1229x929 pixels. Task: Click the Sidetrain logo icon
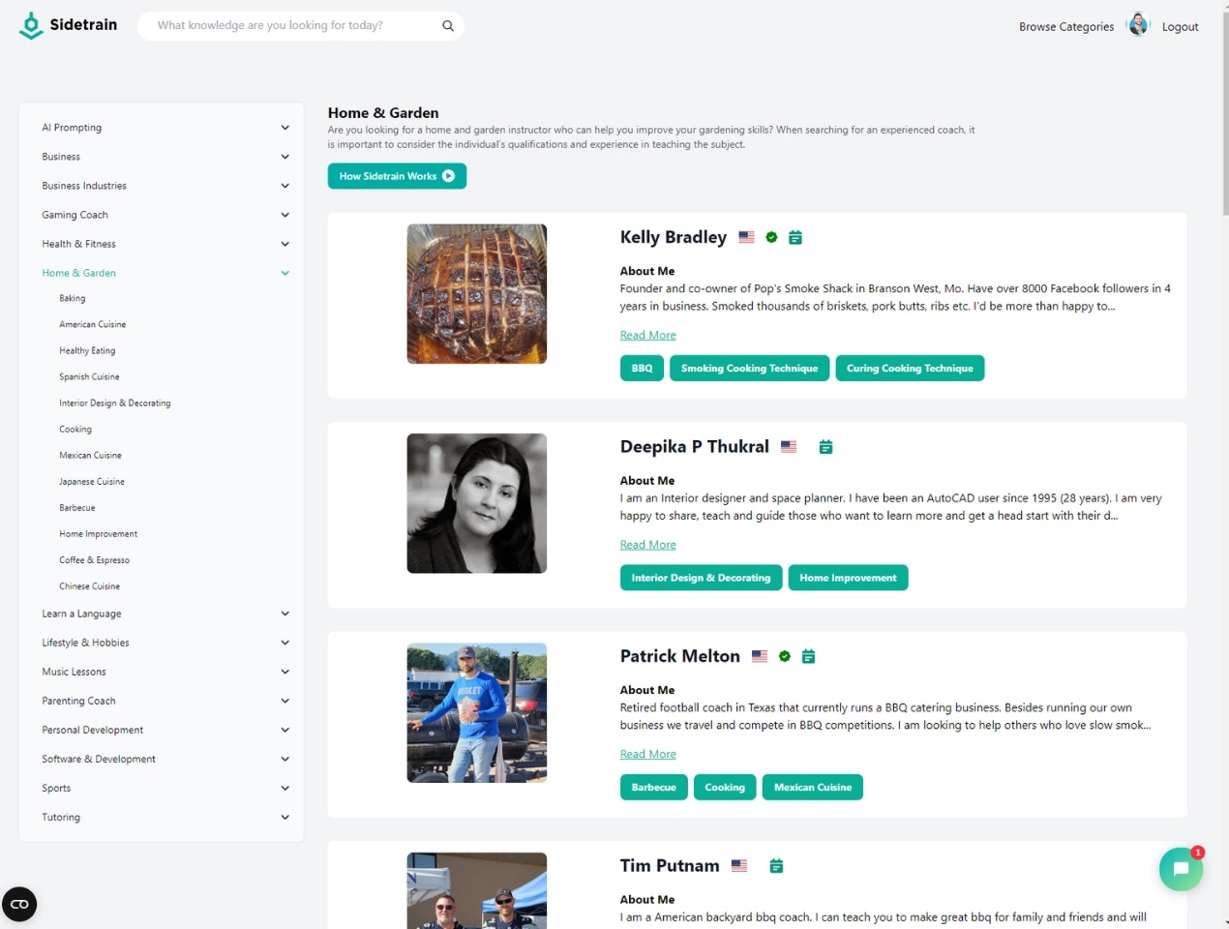31,26
